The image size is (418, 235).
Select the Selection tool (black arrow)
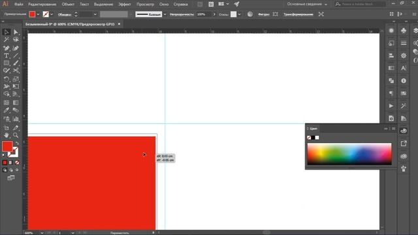click(x=7, y=32)
